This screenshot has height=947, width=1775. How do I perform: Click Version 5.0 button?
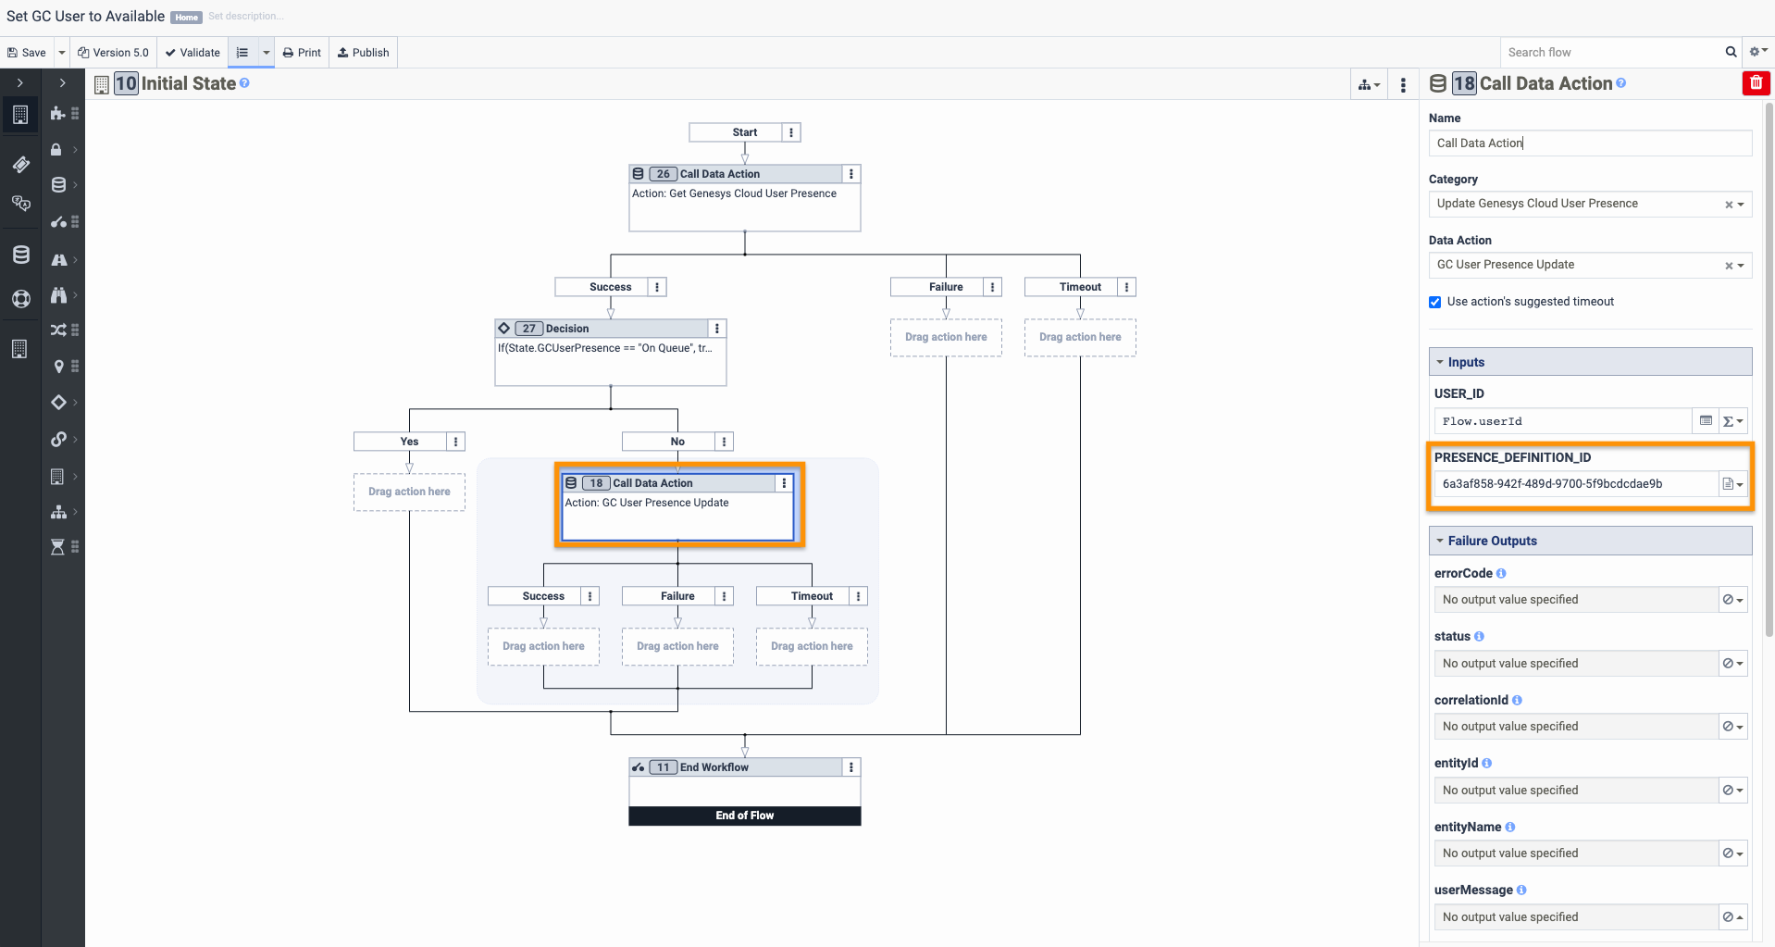point(113,53)
